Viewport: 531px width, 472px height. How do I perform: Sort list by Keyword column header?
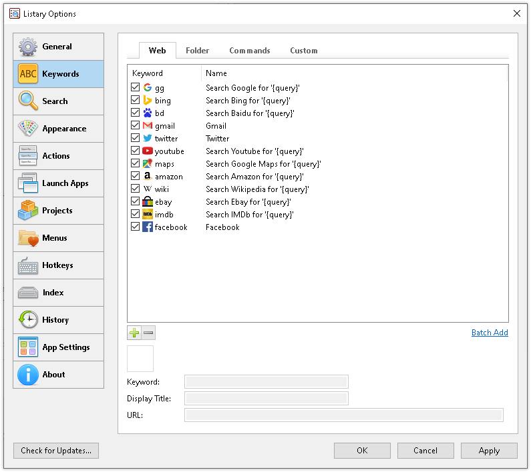tap(148, 73)
